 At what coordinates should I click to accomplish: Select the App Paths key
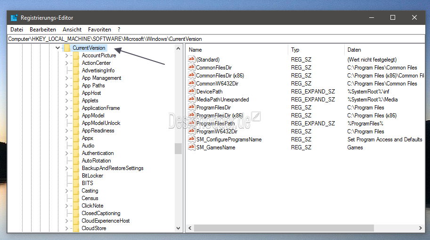[93, 85]
